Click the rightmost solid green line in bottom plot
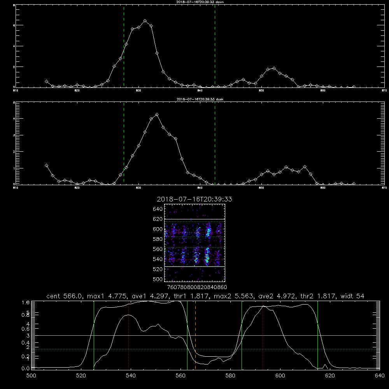The image size is (389, 389). point(317,335)
